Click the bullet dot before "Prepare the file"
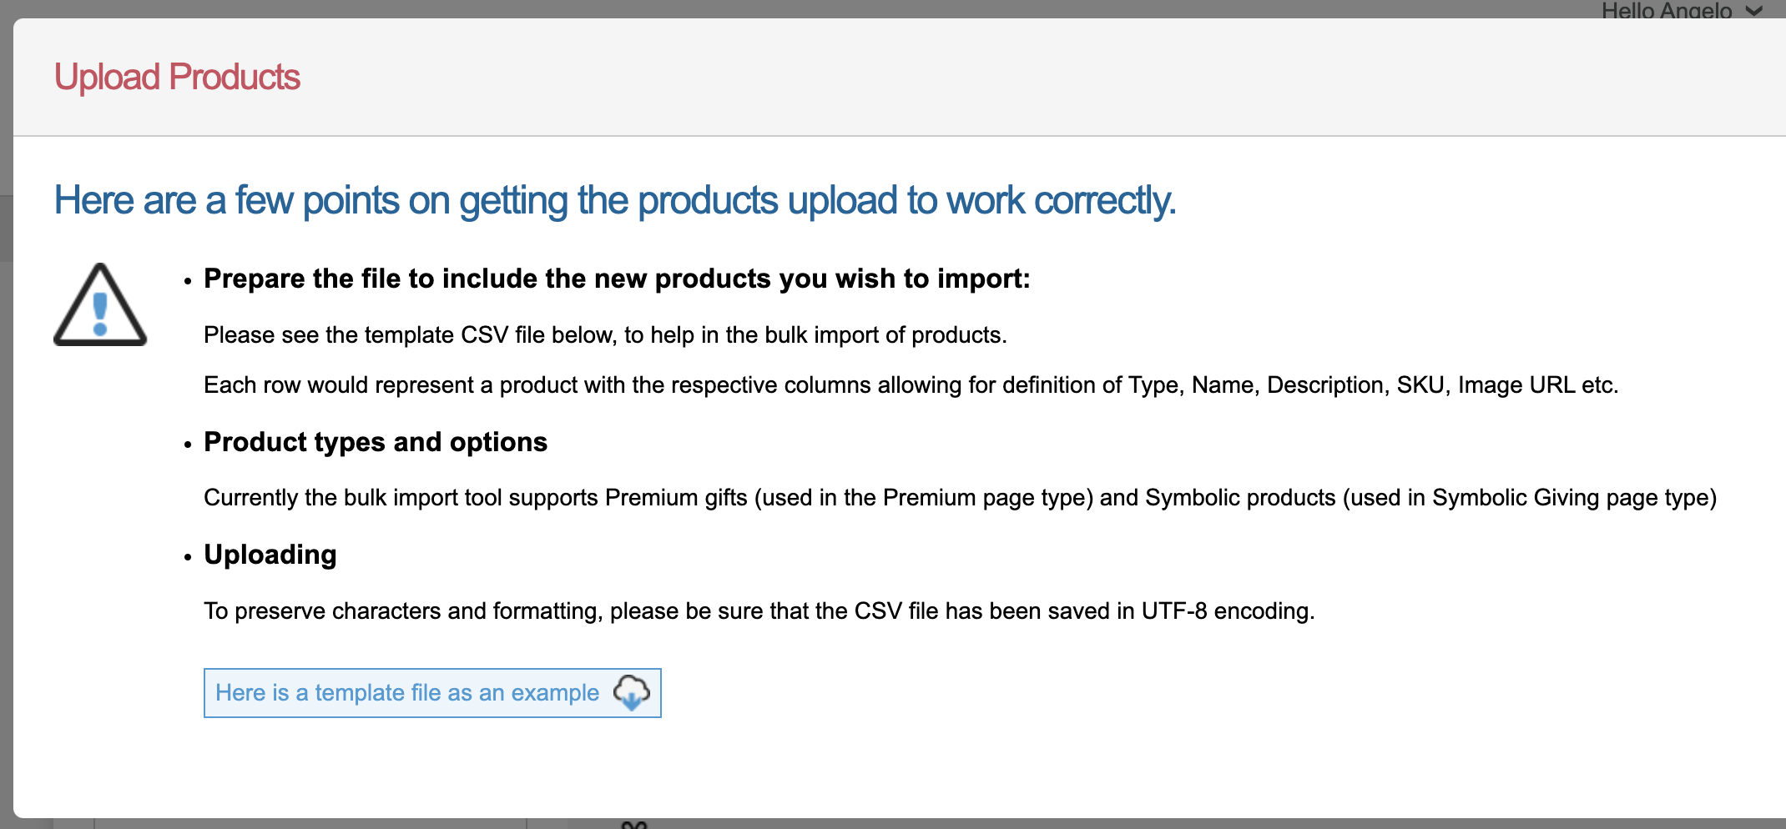Screen dimensions: 1786x829 click(x=188, y=281)
